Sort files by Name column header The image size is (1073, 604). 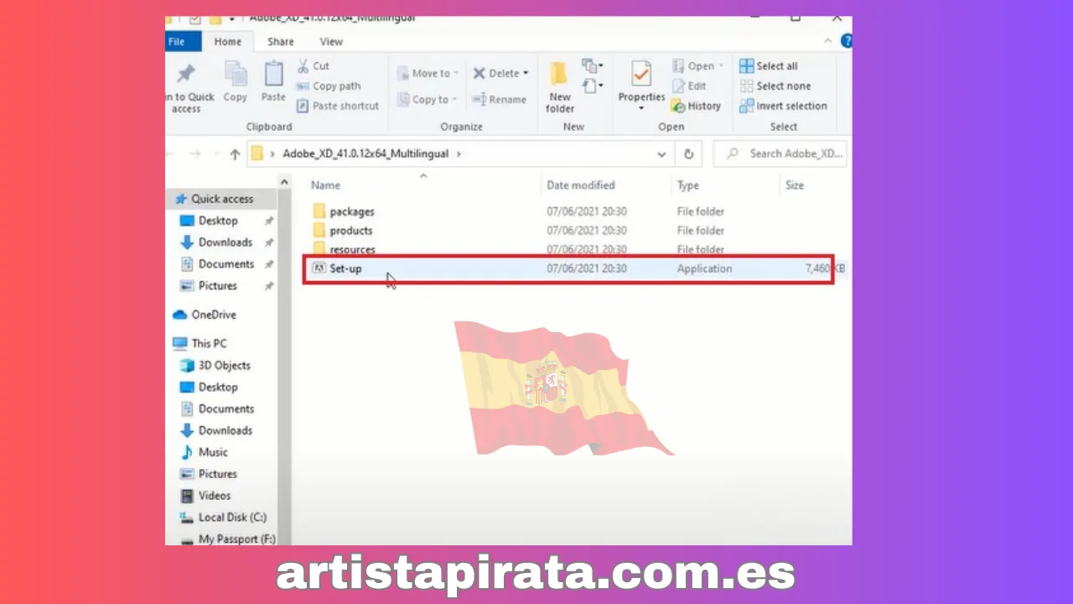coord(325,185)
